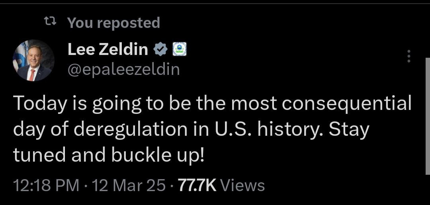The height and width of the screenshot is (205, 430).
Task: Click the 12 Mar 25 date
Action: coord(129,185)
